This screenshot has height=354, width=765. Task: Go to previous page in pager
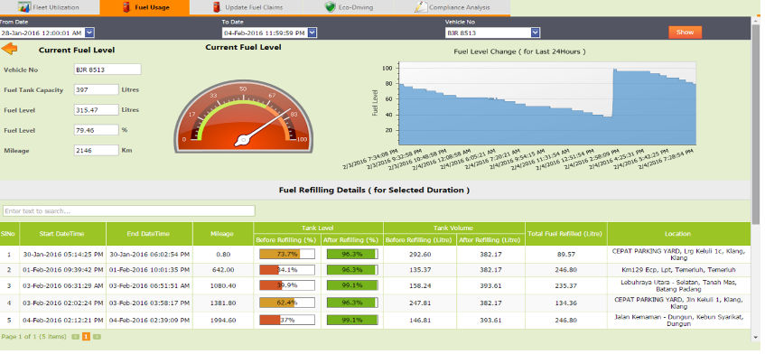(75, 337)
